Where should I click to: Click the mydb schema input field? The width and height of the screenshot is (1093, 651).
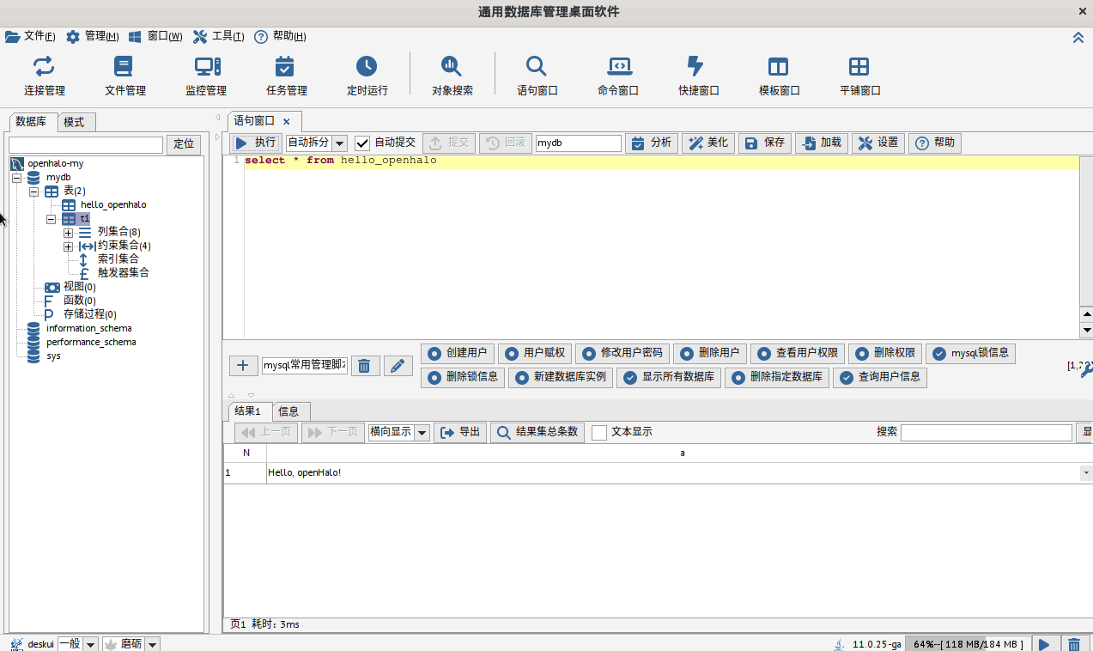[x=579, y=143]
